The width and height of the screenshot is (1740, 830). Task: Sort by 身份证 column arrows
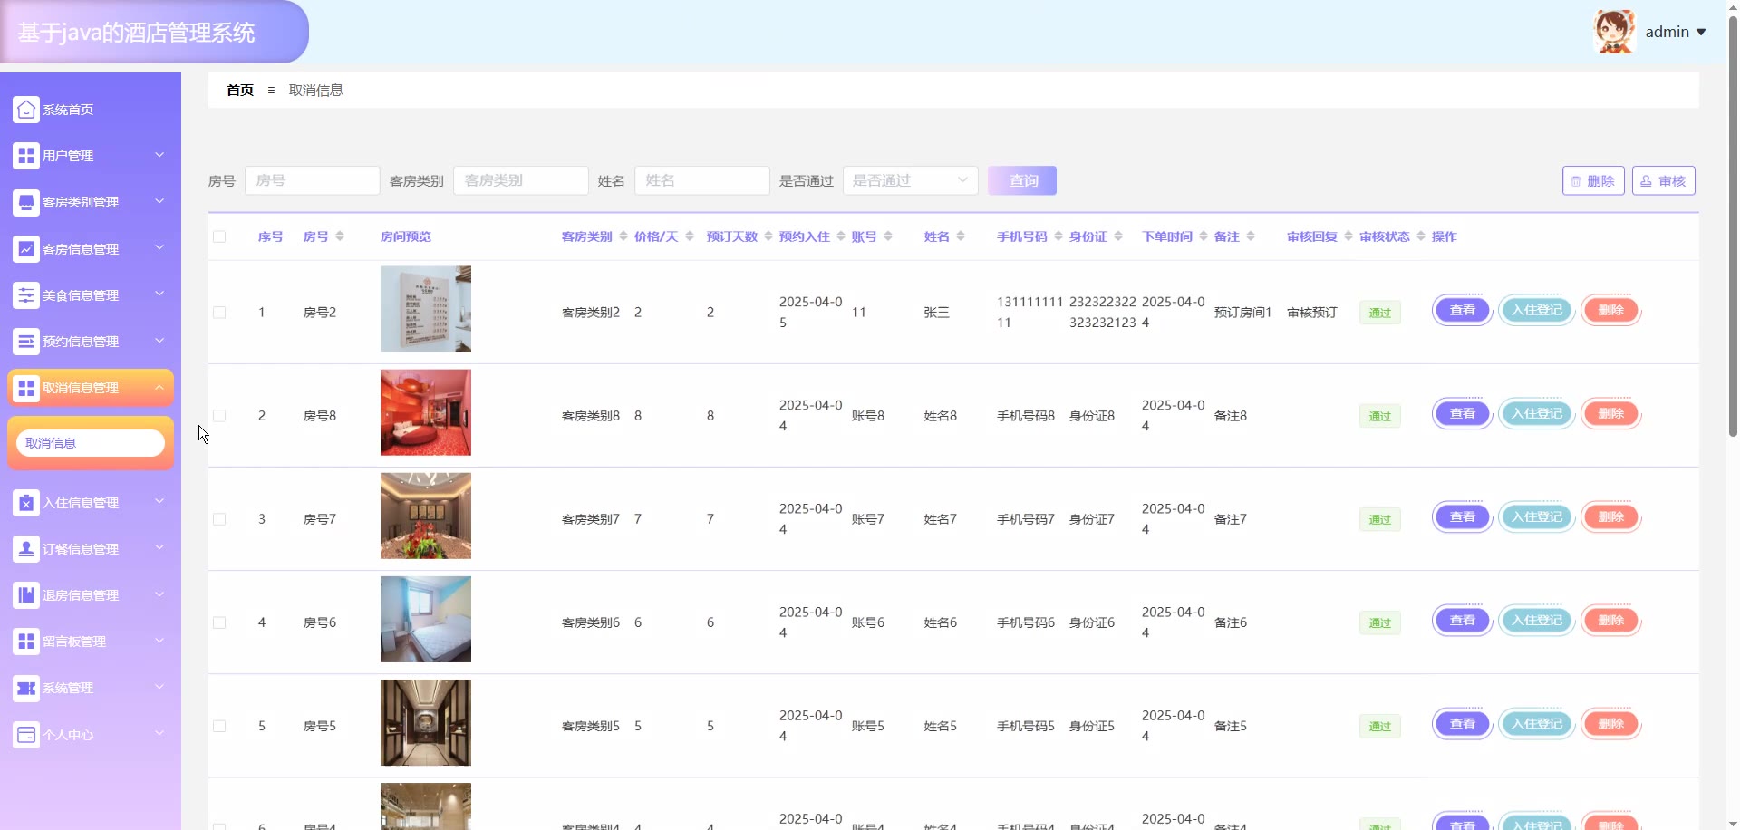click(x=1118, y=236)
